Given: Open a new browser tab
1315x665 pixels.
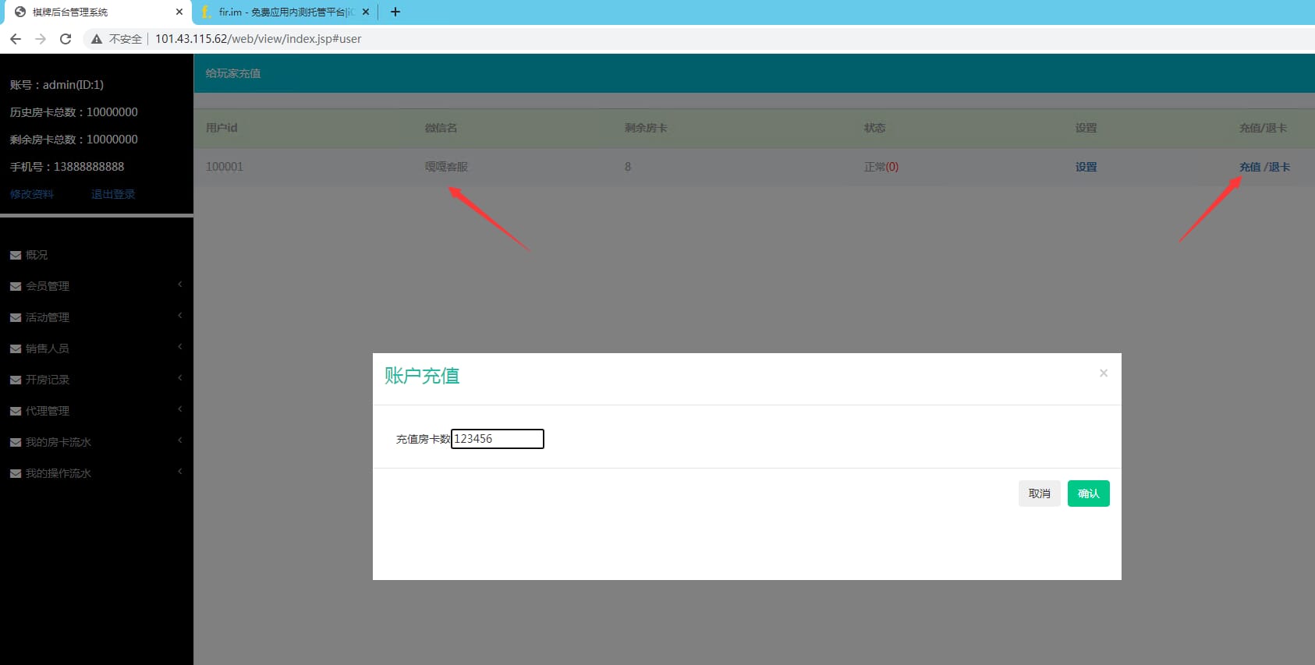Looking at the screenshot, I should pos(395,12).
